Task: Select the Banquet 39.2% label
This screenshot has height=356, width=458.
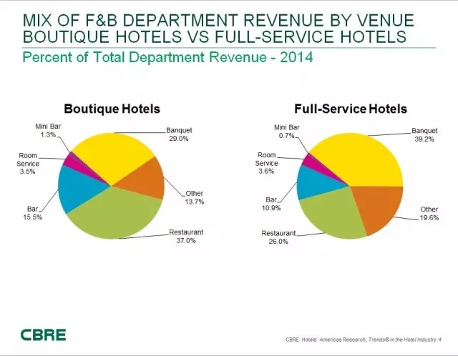Action: 424,135
